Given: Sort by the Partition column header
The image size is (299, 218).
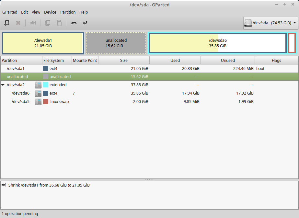Looking at the screenshot, I should 21,61.
